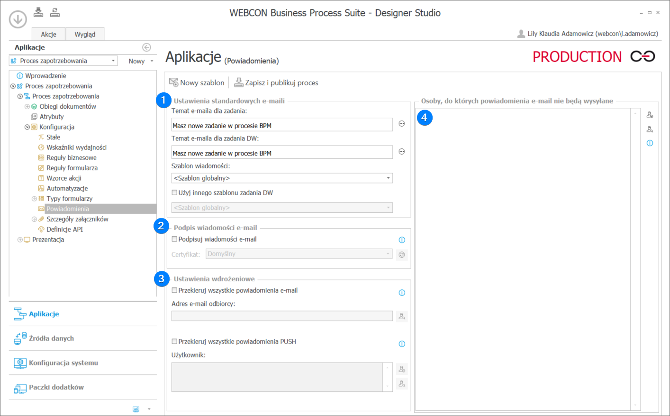Click the user avatar icon
Image resolution: width=670 pixels, height=416 pixels.
click(521, 34)
